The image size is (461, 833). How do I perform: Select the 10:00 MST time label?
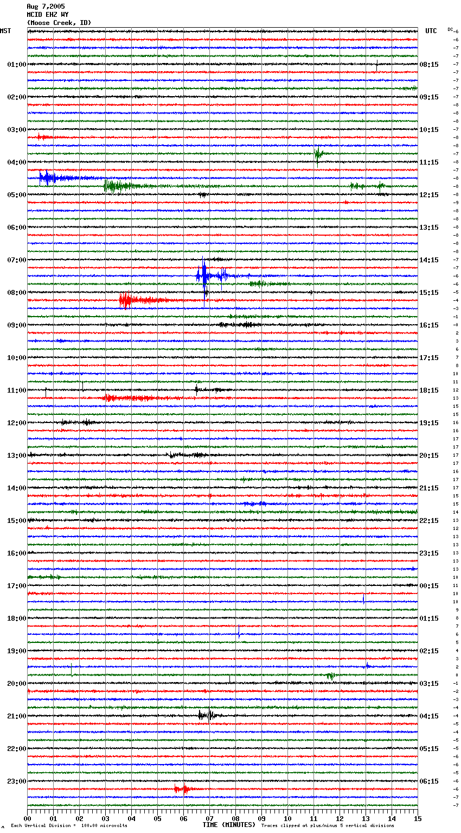click(x=17, y=358)
